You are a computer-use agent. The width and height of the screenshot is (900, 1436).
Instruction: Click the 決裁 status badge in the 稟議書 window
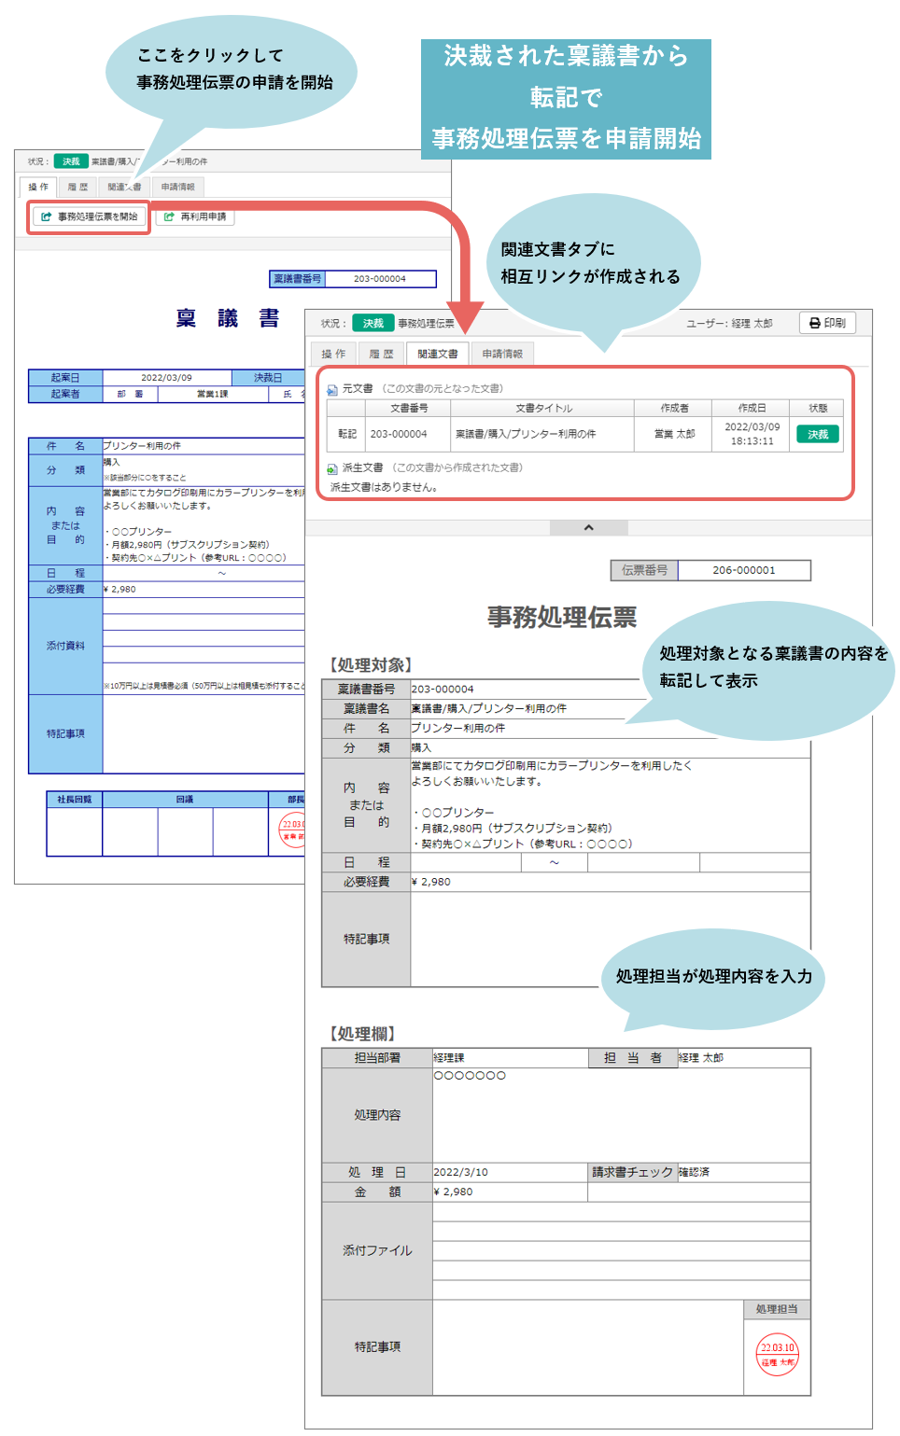tap(71, 161)
